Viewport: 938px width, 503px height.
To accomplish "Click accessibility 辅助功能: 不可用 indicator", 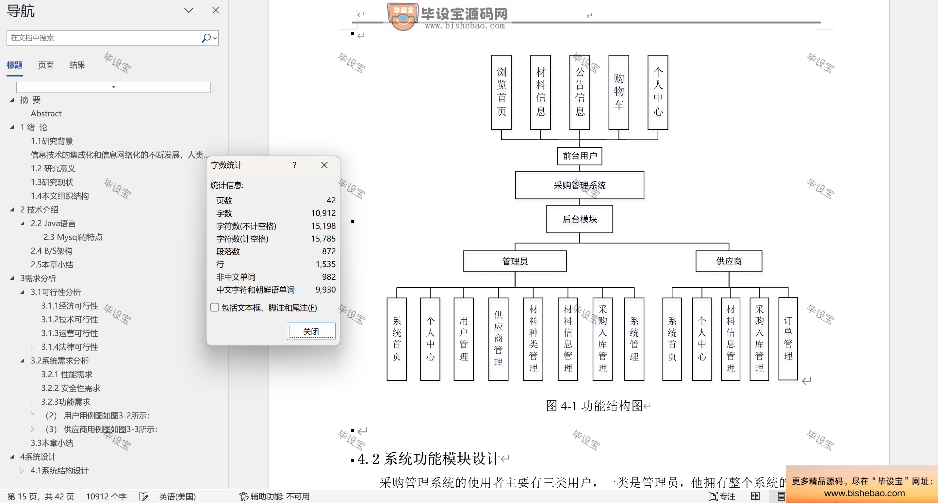I will [x=274, y=496].
